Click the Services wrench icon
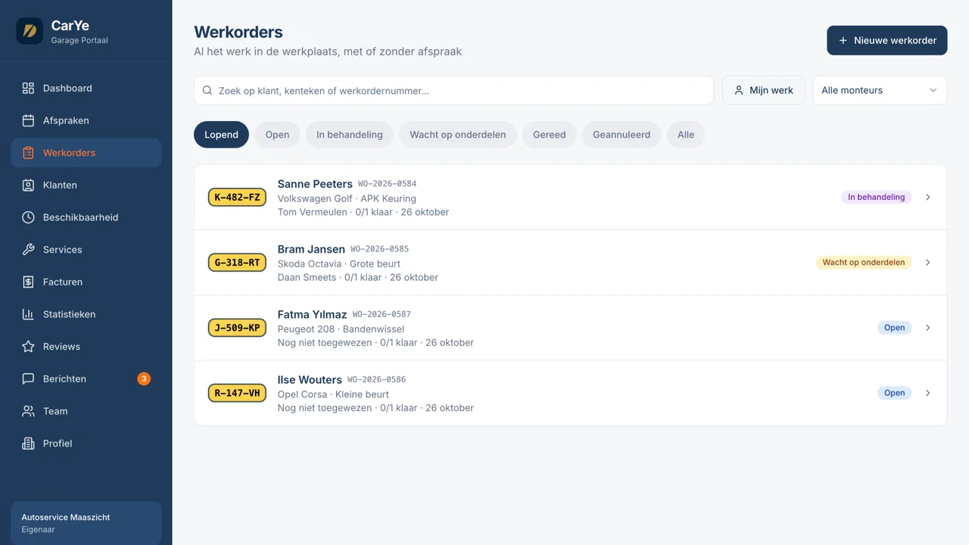969x545 pixels. (x=28, y=250)
